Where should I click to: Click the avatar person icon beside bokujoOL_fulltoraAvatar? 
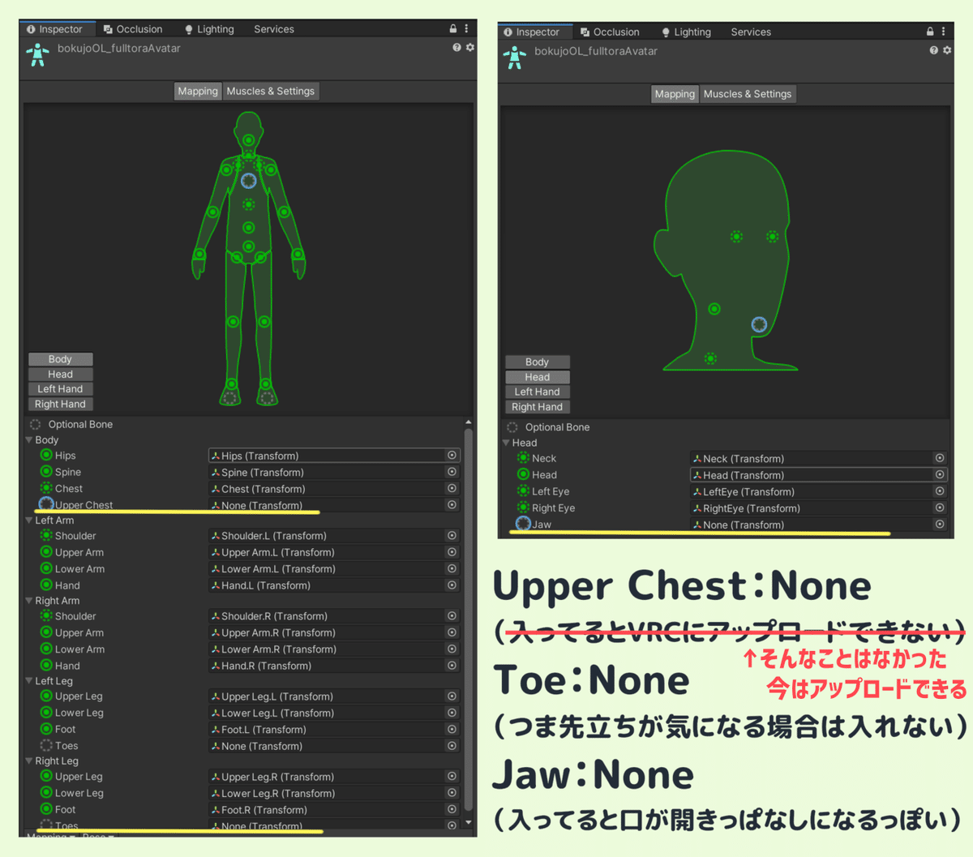point(37,54)
